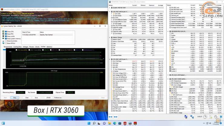Click HWiNFO shrink-columns inward arrows icon
224x126 pixels.
click(x=116, y=117)
